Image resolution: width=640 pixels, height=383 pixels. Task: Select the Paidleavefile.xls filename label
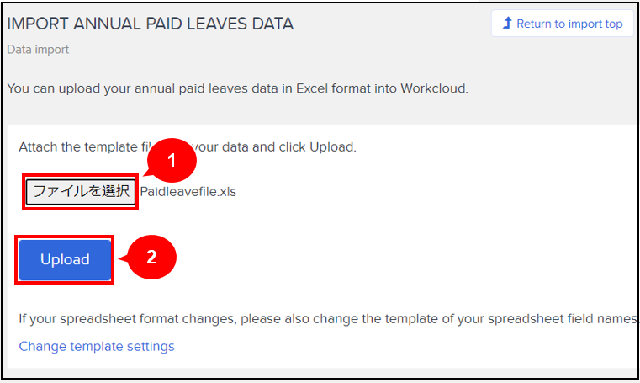(x=188, y=192)
